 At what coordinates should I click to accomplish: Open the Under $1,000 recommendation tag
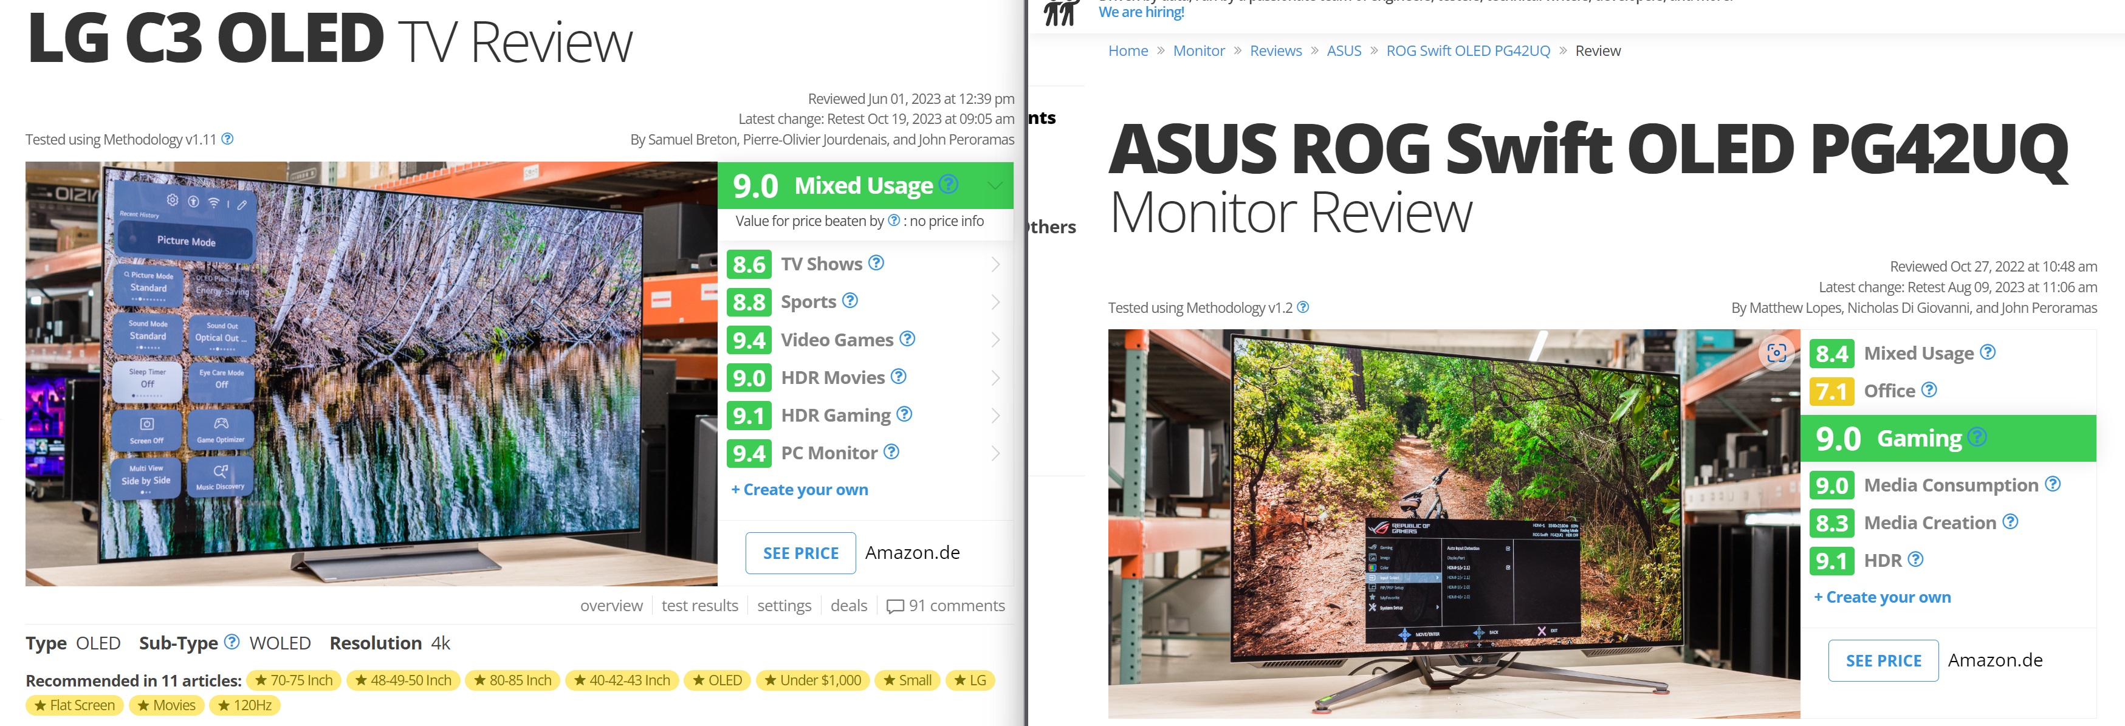[812, 680]
